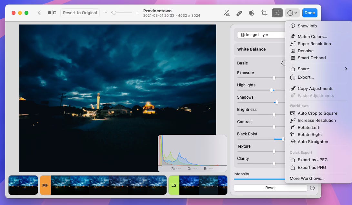Click the Brightness slider handle
This screenshot has width=352, height=205.
[x=274, y=115]
